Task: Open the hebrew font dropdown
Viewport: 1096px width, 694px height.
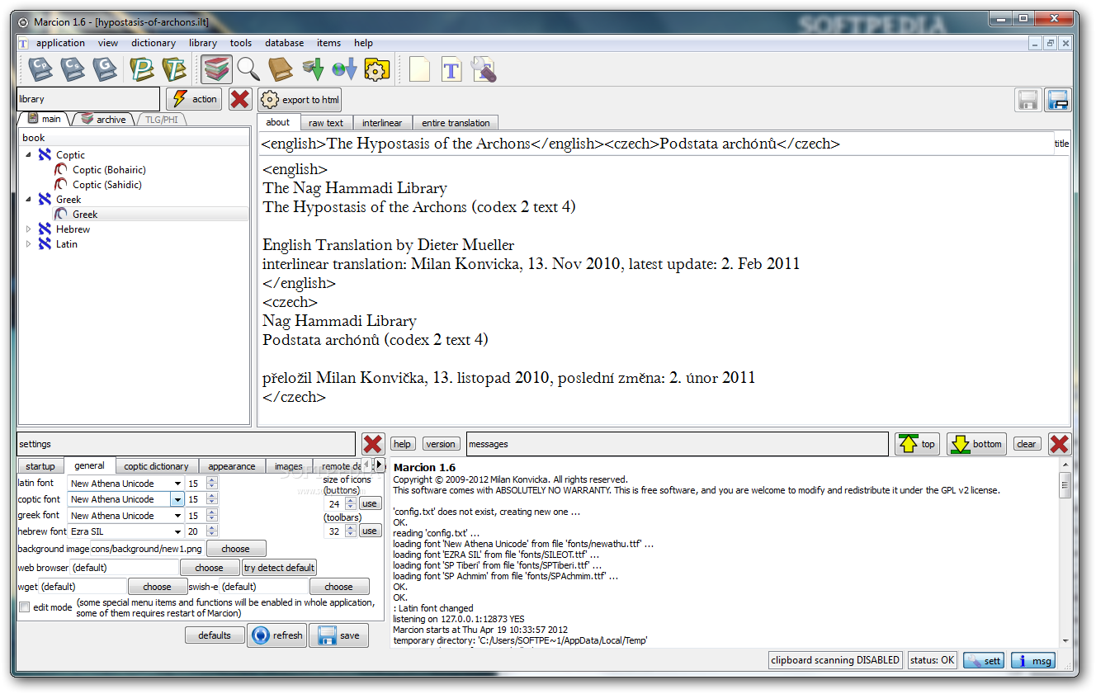Action: point(177,531)
